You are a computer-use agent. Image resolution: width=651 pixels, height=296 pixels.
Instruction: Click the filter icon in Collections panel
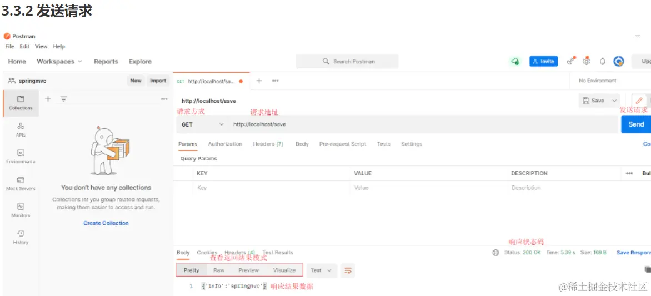(x=63, y=99)
